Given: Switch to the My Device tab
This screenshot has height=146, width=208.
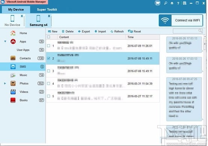Looking at the screenshot, I should [16, 9].
